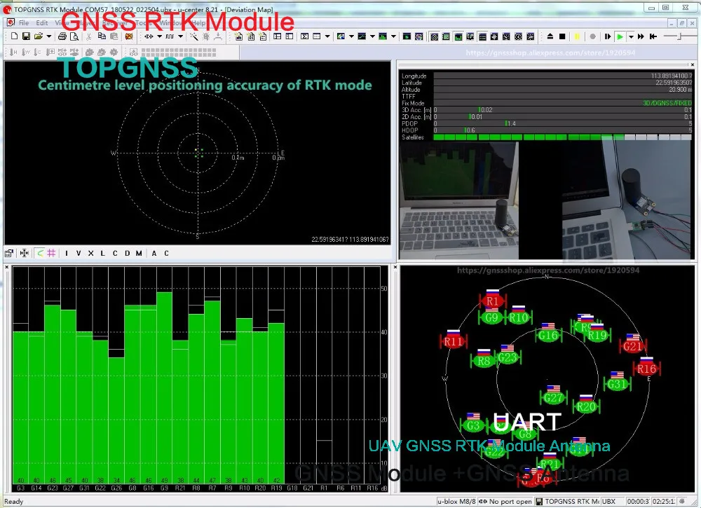Click the green play button
The image size is (701, 508).
(x=620, y=36)
